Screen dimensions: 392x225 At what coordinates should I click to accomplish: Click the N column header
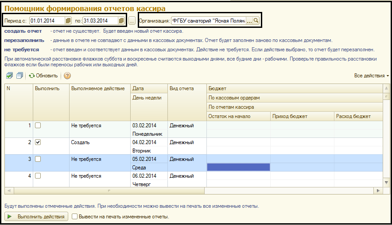tap(19, 102)
